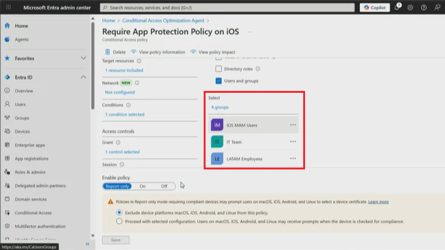Screen dimensions: 445x250
Task: Select the iOS MAM Users group avatar
Action: coord(217,125)
